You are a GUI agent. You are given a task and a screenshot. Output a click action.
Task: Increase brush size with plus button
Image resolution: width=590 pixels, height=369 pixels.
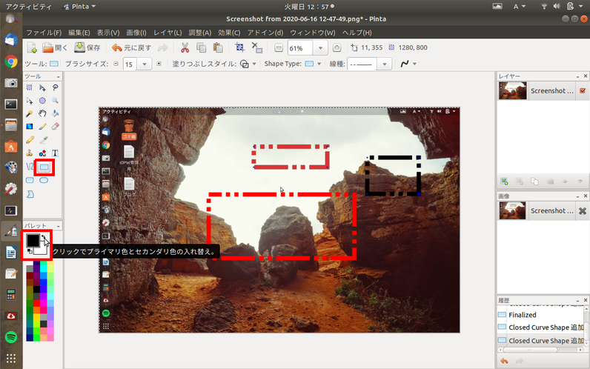tap(159, 64)
